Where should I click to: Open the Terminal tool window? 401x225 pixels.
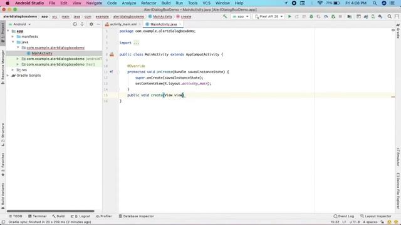click(x=38, y=216)
